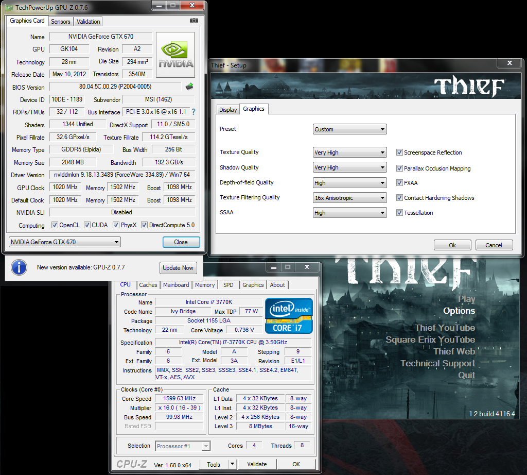Viewport: 527px width, 475px height.
Task: Open the Preset dropdown set to Custom
Action: [x=349, y=129]
